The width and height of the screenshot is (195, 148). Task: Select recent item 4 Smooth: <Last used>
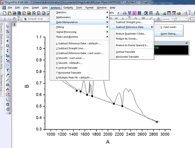pos(79,58)
